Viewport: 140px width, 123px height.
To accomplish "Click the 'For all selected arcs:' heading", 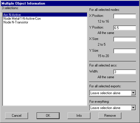I will pos(103,65).
